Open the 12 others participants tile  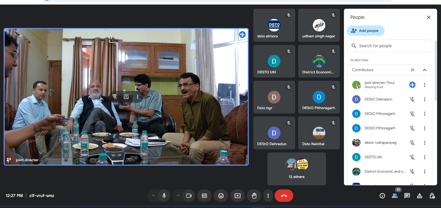[x=297, y=169]
